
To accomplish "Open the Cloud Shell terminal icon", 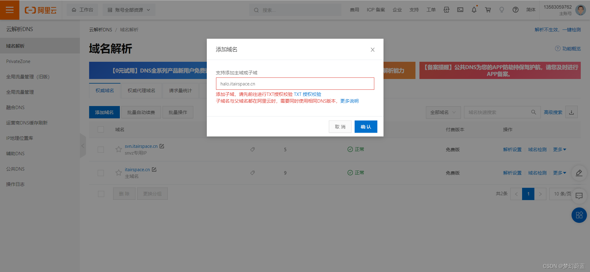I will (460, 10).
